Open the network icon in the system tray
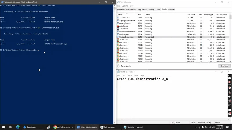 tap(210, 127)
